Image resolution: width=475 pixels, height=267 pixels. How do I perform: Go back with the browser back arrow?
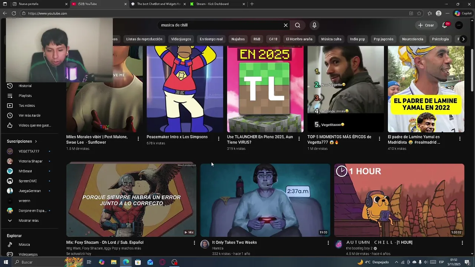coord(5,13)
